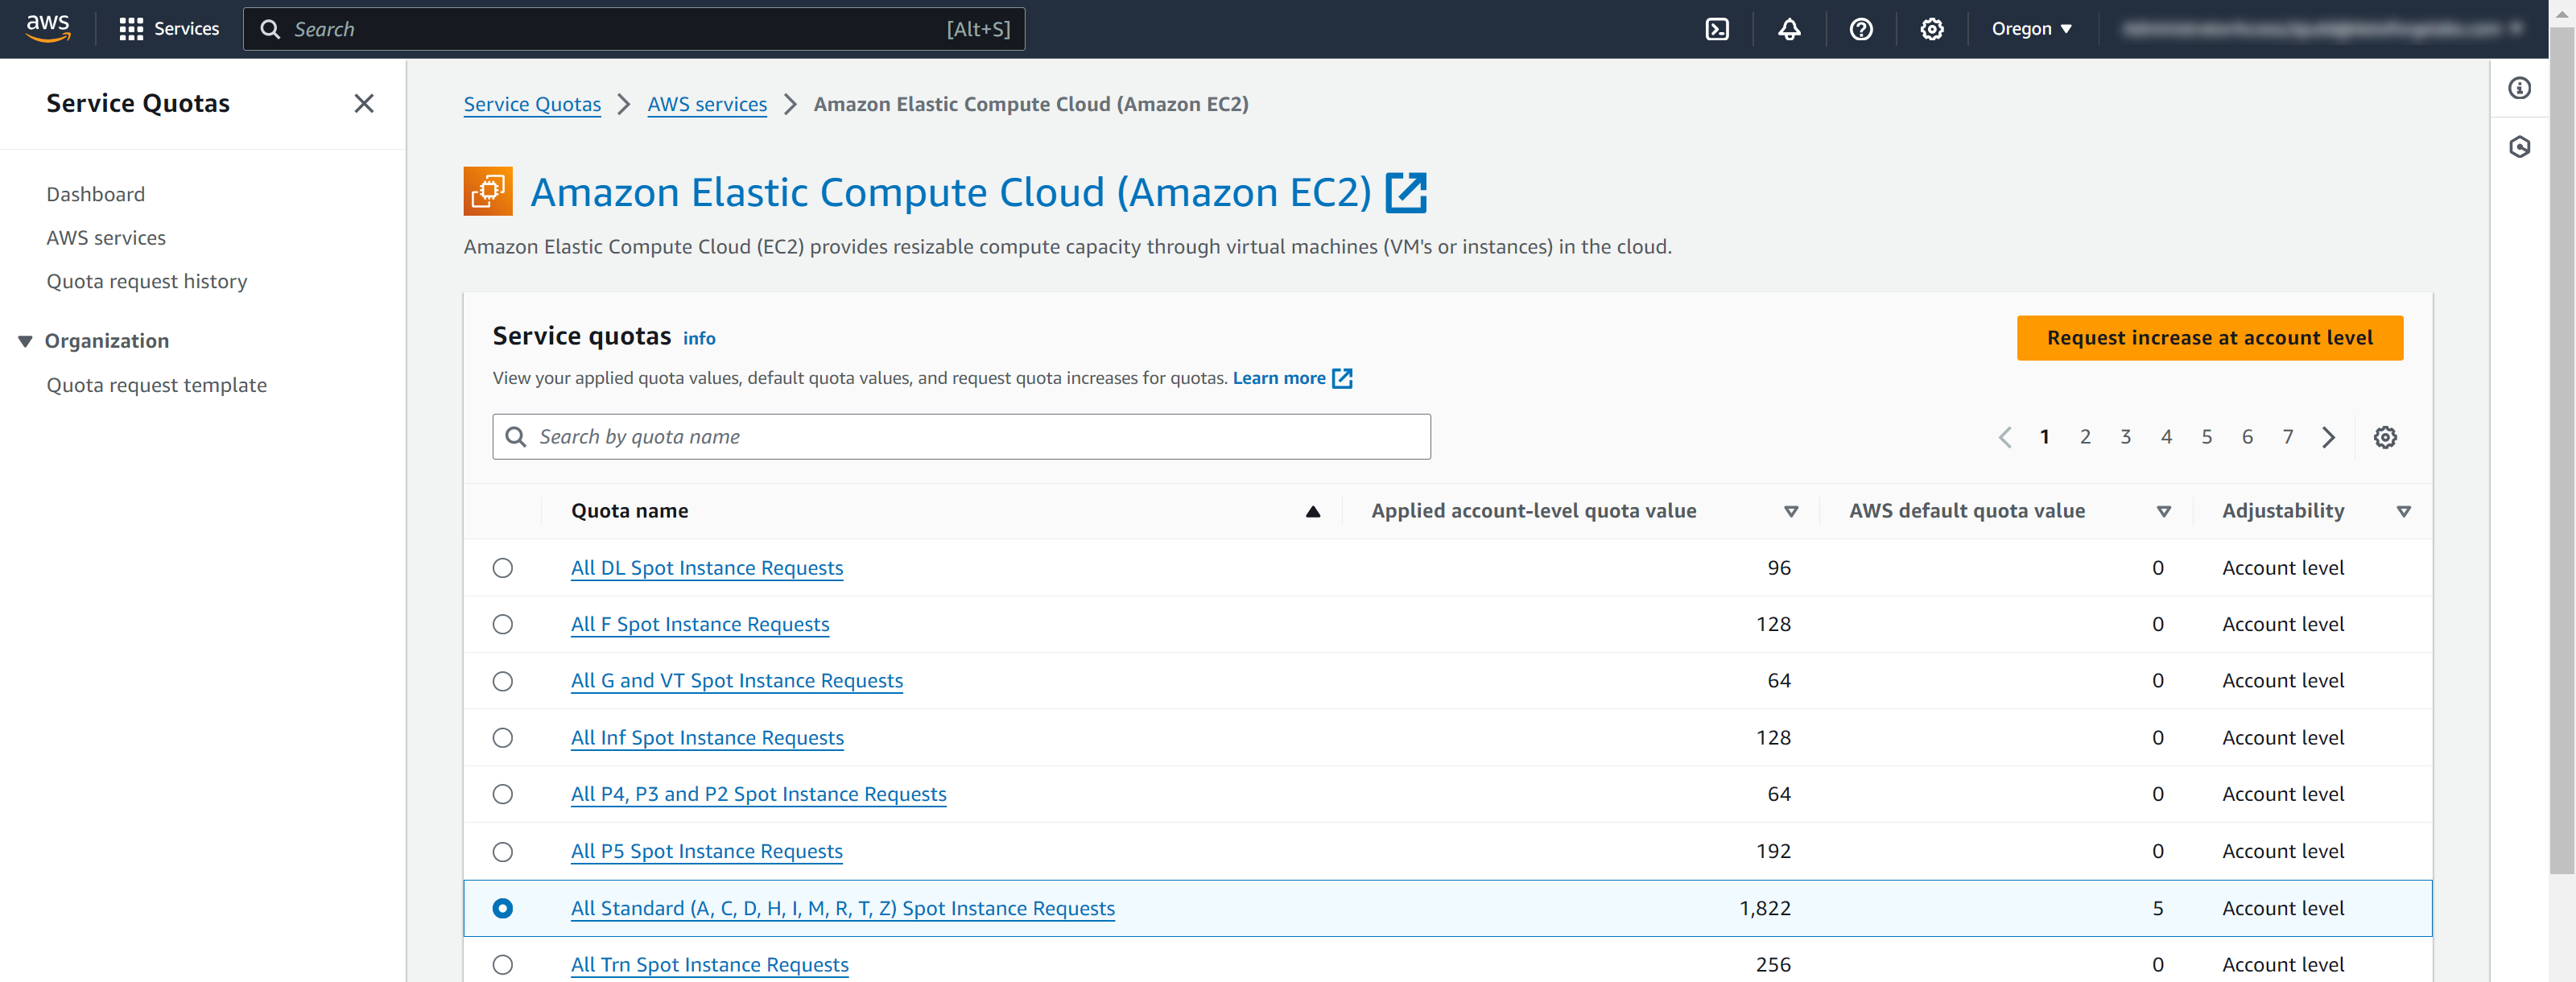The width and height of the screenshot is (2576, 982).
Task: Open table preferences gear icon
Action: [2385, 437]
